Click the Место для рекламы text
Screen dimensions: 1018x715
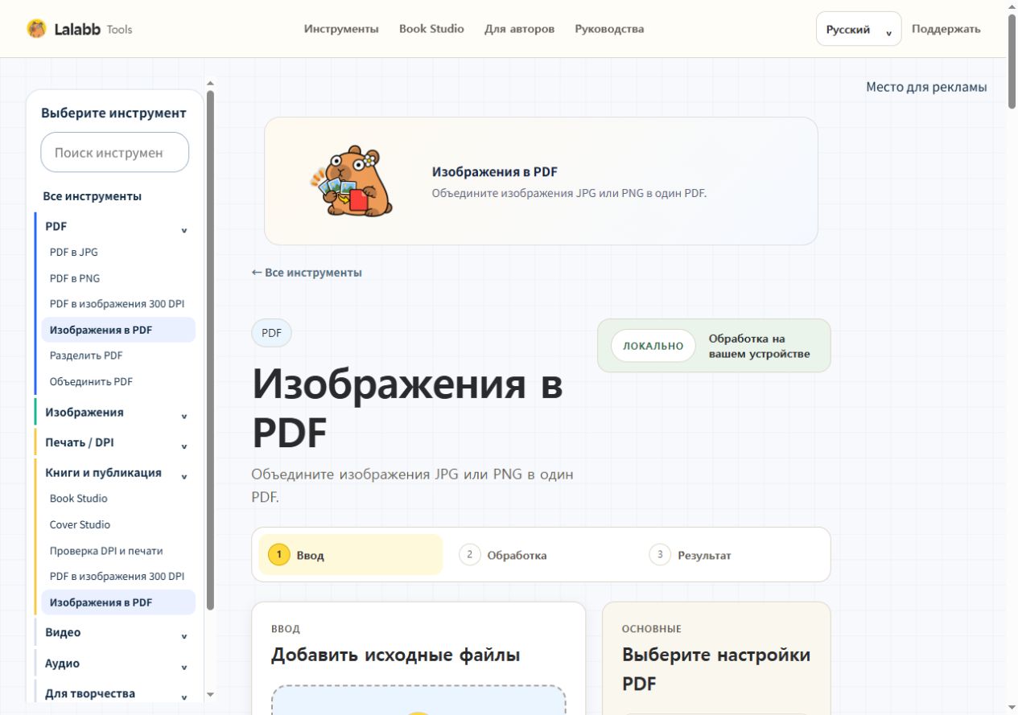pos(926,87)
